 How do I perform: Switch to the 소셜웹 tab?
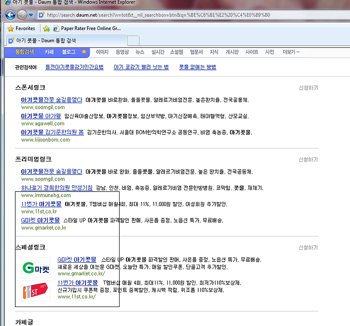pos(176,52)
